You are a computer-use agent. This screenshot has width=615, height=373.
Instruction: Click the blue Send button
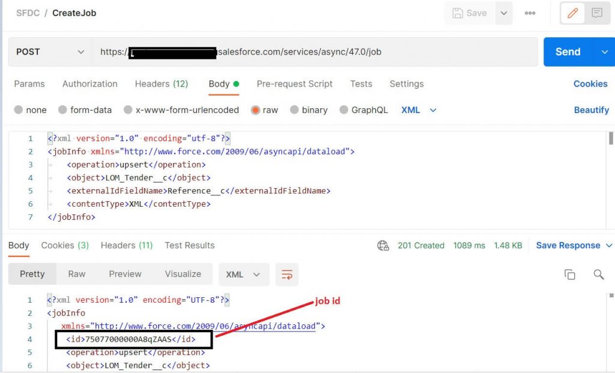568,52
